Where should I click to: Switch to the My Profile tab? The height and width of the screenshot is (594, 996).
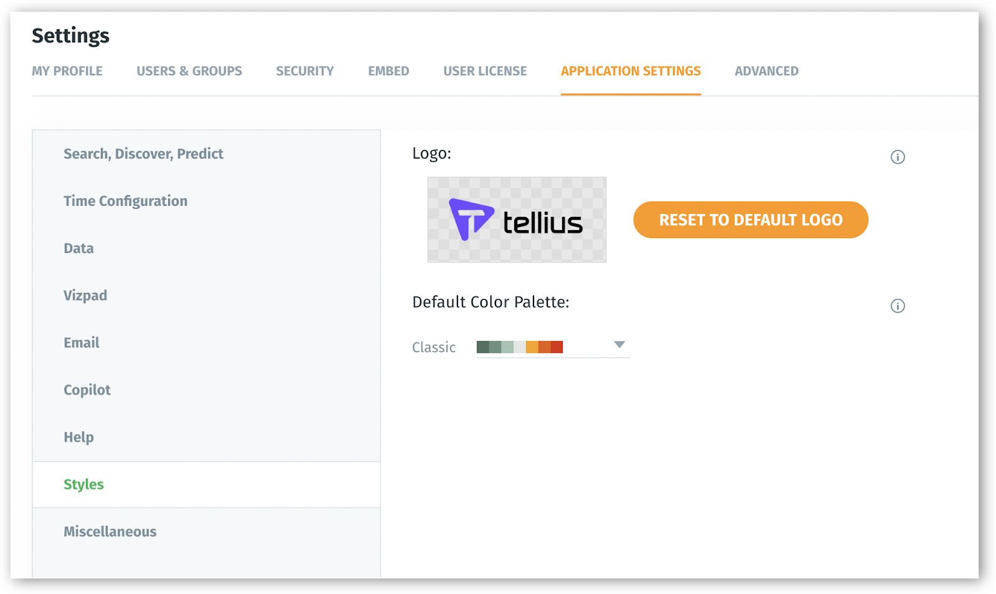point(67,71)
